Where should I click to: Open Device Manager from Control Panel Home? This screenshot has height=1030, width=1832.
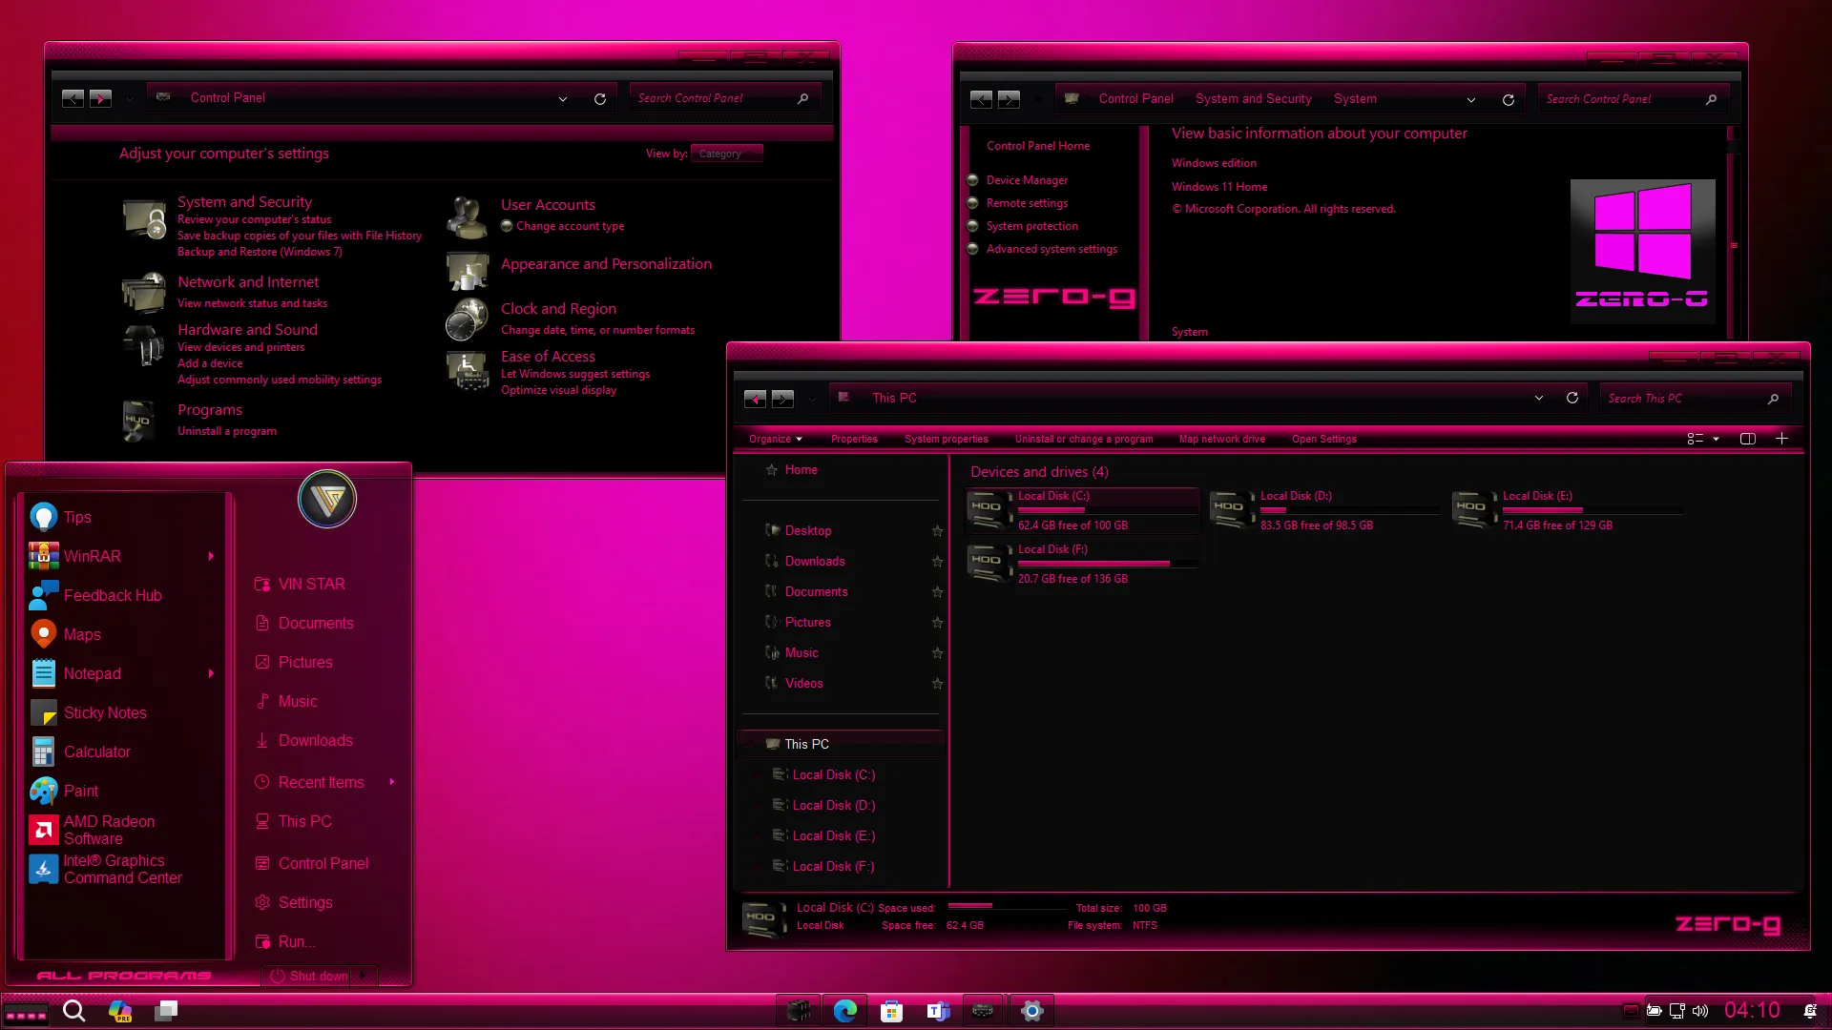(x=1028, y=179)
